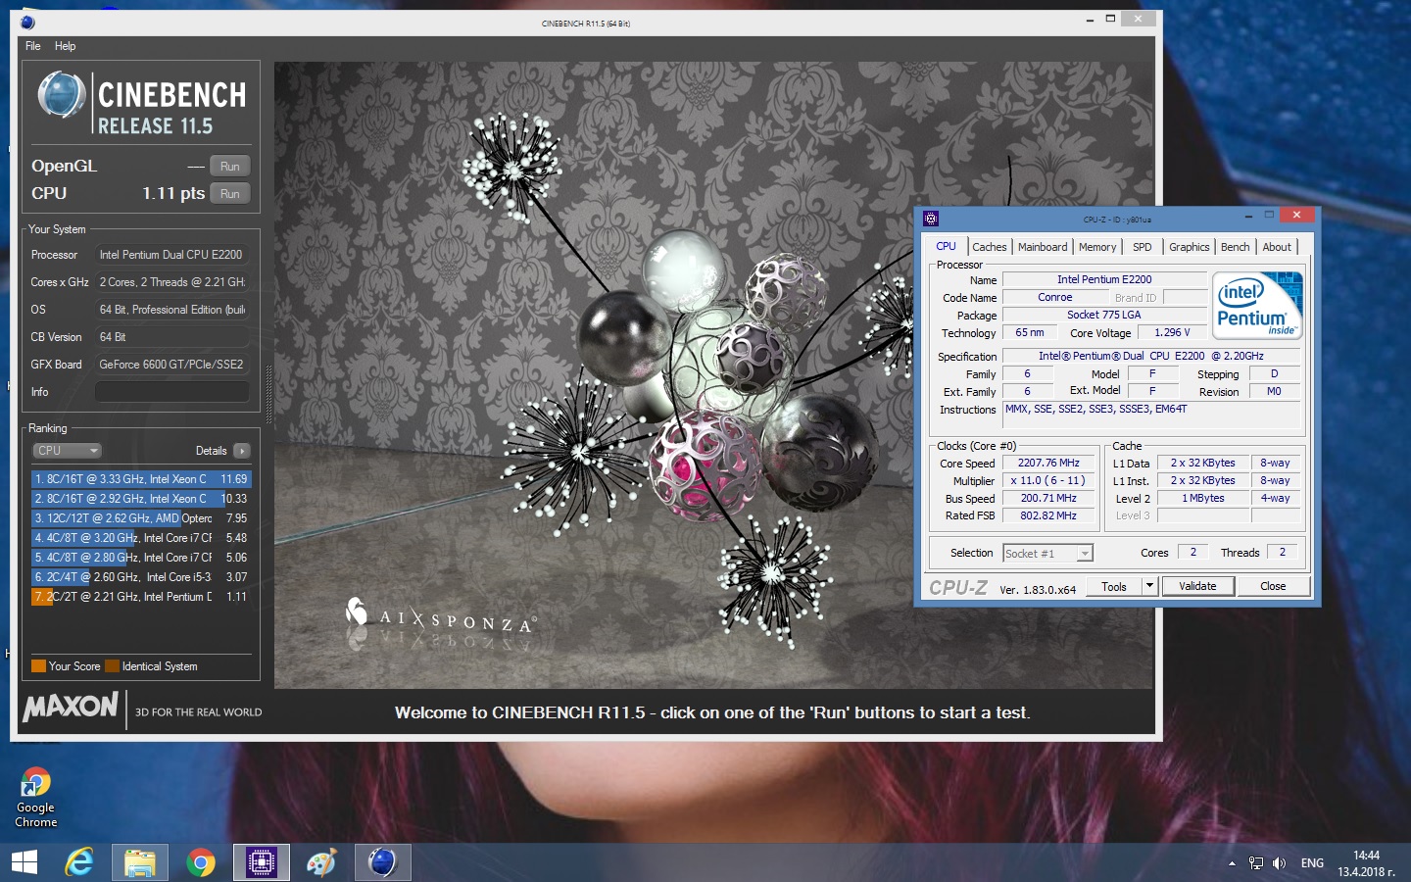1411x882 pixels.
Task: Select ranking row 2 with score 10.33
Action: point(141,499)
